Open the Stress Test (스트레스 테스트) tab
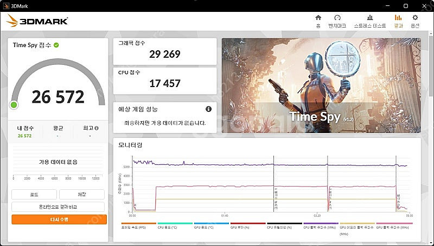 (x=370, y=22)
